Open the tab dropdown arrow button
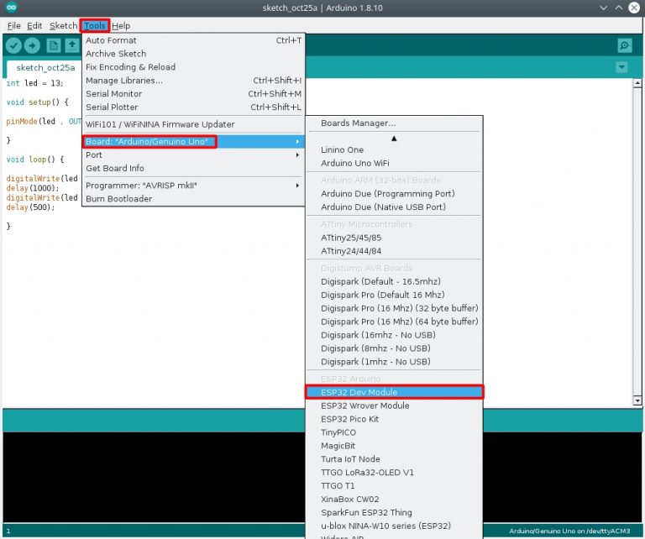Screen dimensions: 645x539 click(621, 67)
